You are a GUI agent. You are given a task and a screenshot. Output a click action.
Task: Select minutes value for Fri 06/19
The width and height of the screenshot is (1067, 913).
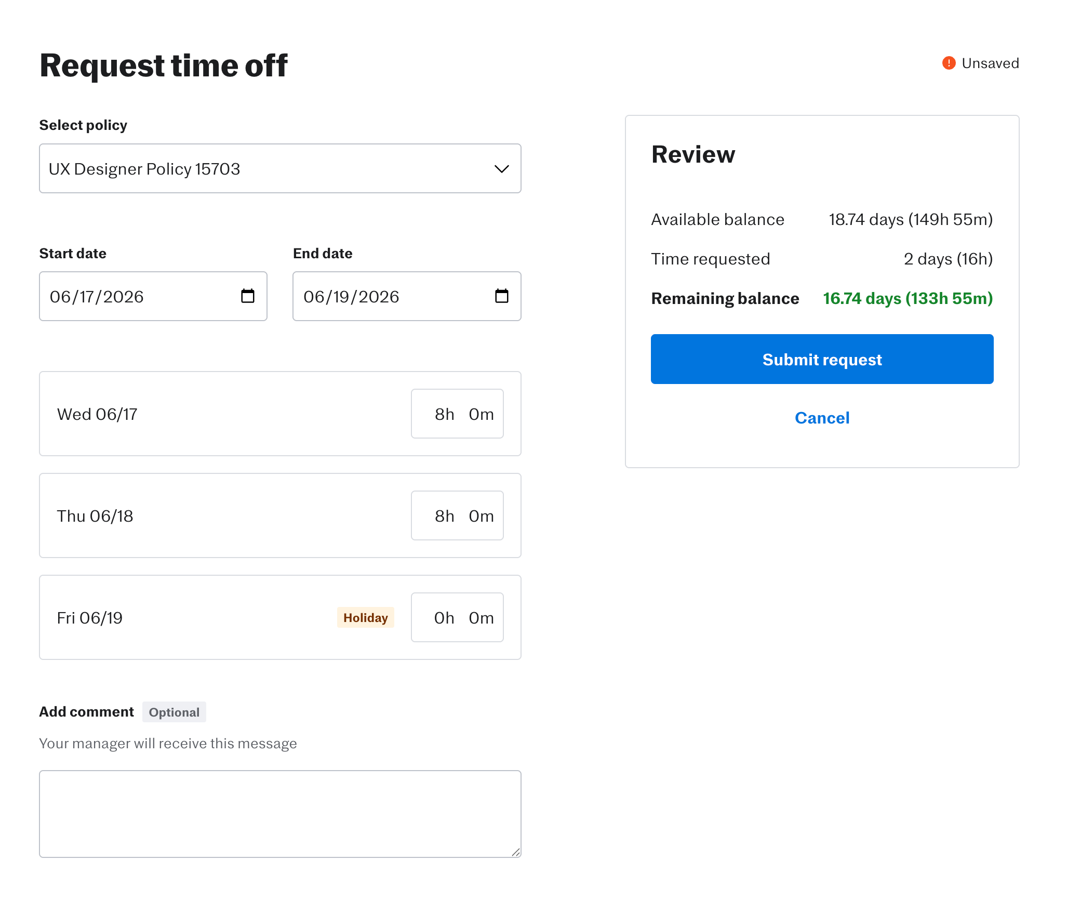click(x=481, y=618)
